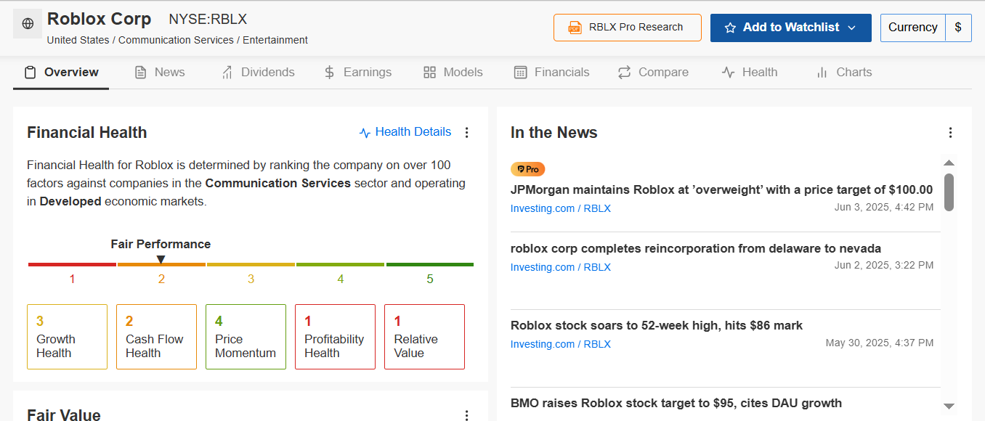
Task: Open JPMorgan maintains Roblox overweight article
Action: pos(721,189)
